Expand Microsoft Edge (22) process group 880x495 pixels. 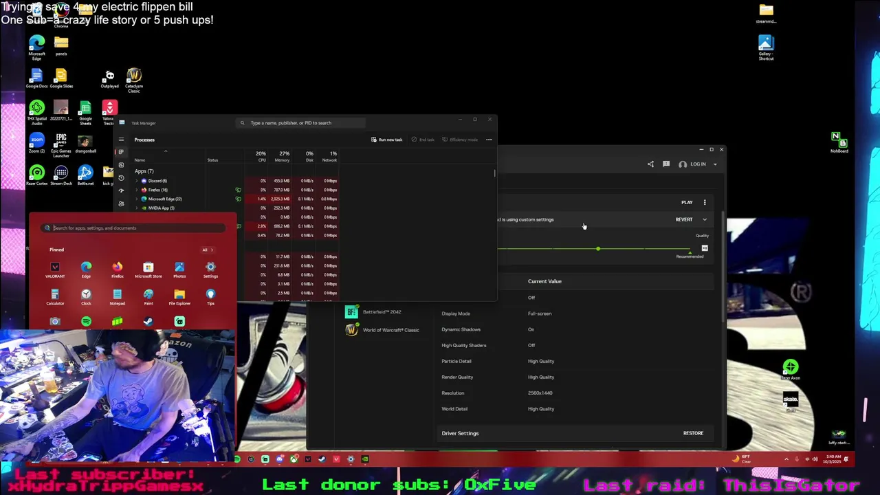click(136, 199)
